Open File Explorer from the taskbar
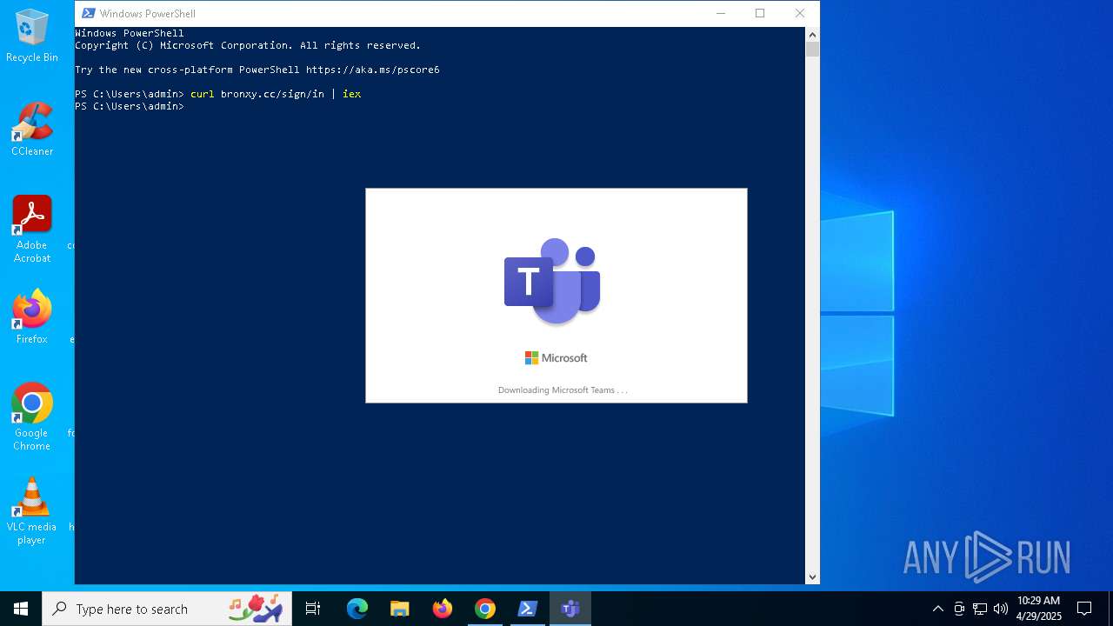The height and width of the screenshot is (626, 1113). pos(400,609)
